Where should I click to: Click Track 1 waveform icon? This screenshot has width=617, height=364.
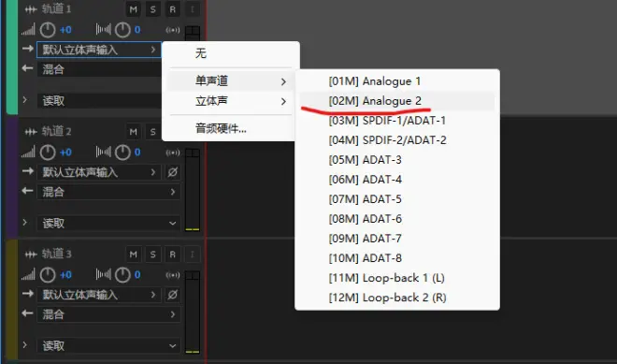tap(31, 9)
